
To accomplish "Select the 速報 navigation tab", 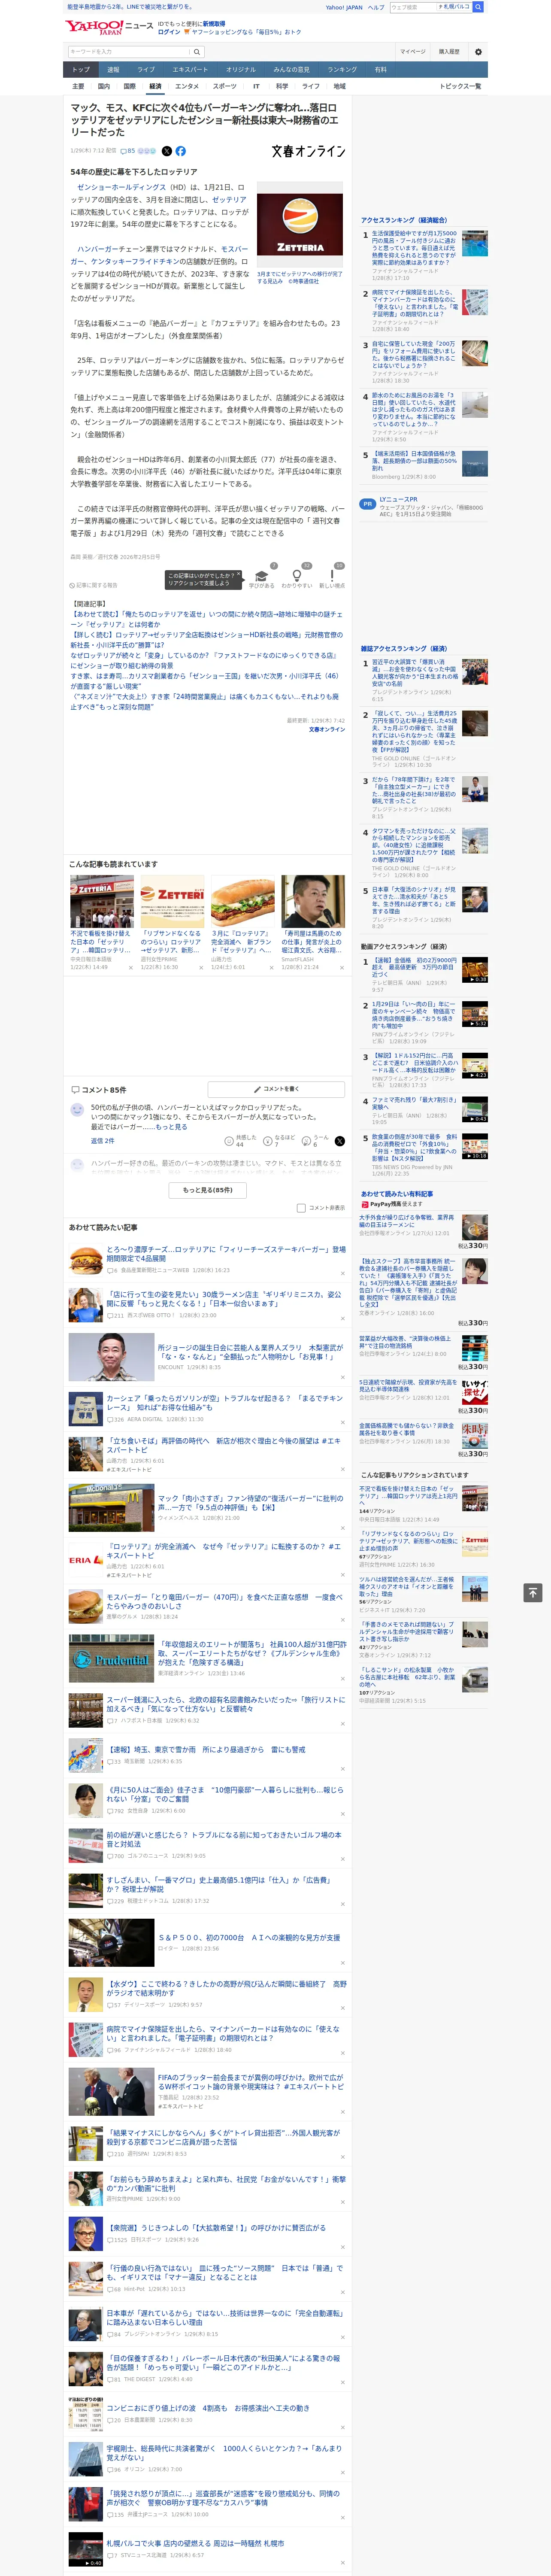I will click(113, 69).
